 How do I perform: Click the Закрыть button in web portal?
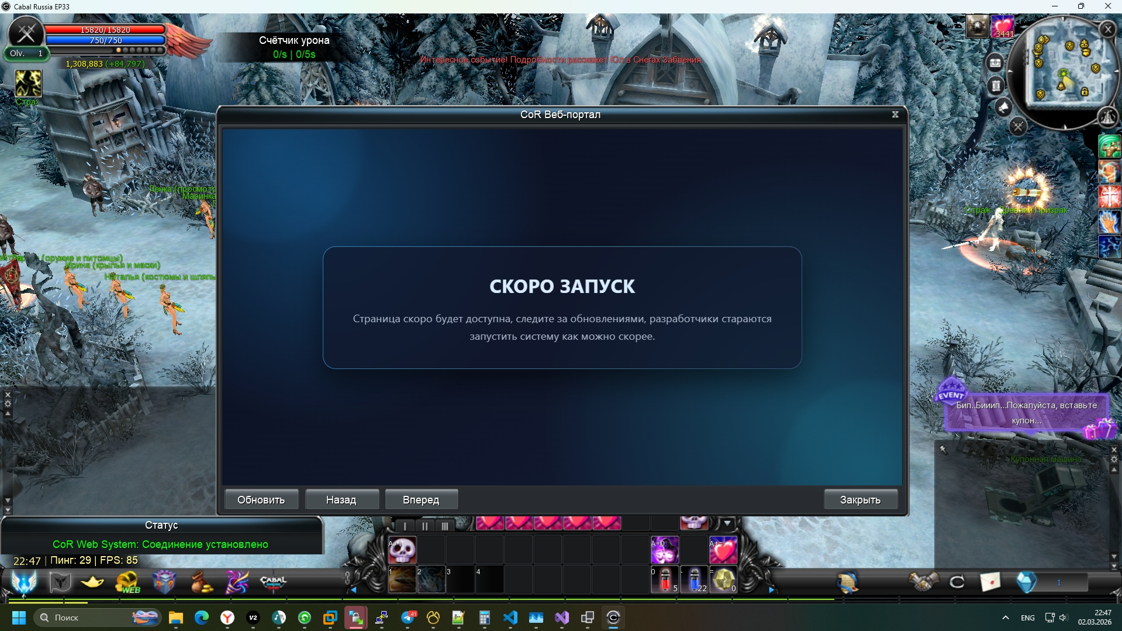pos(859,499)
